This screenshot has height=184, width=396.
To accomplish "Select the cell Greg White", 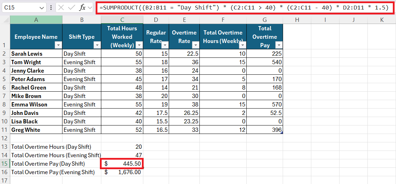I will point(36,130).
